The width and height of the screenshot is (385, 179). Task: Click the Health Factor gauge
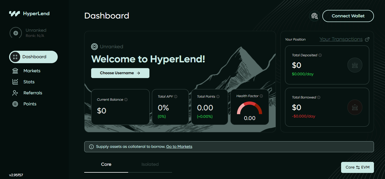(x=250, y=108)
